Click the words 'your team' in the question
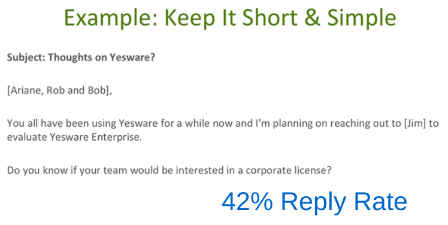448x225 pixels. (x=103, y=171)
